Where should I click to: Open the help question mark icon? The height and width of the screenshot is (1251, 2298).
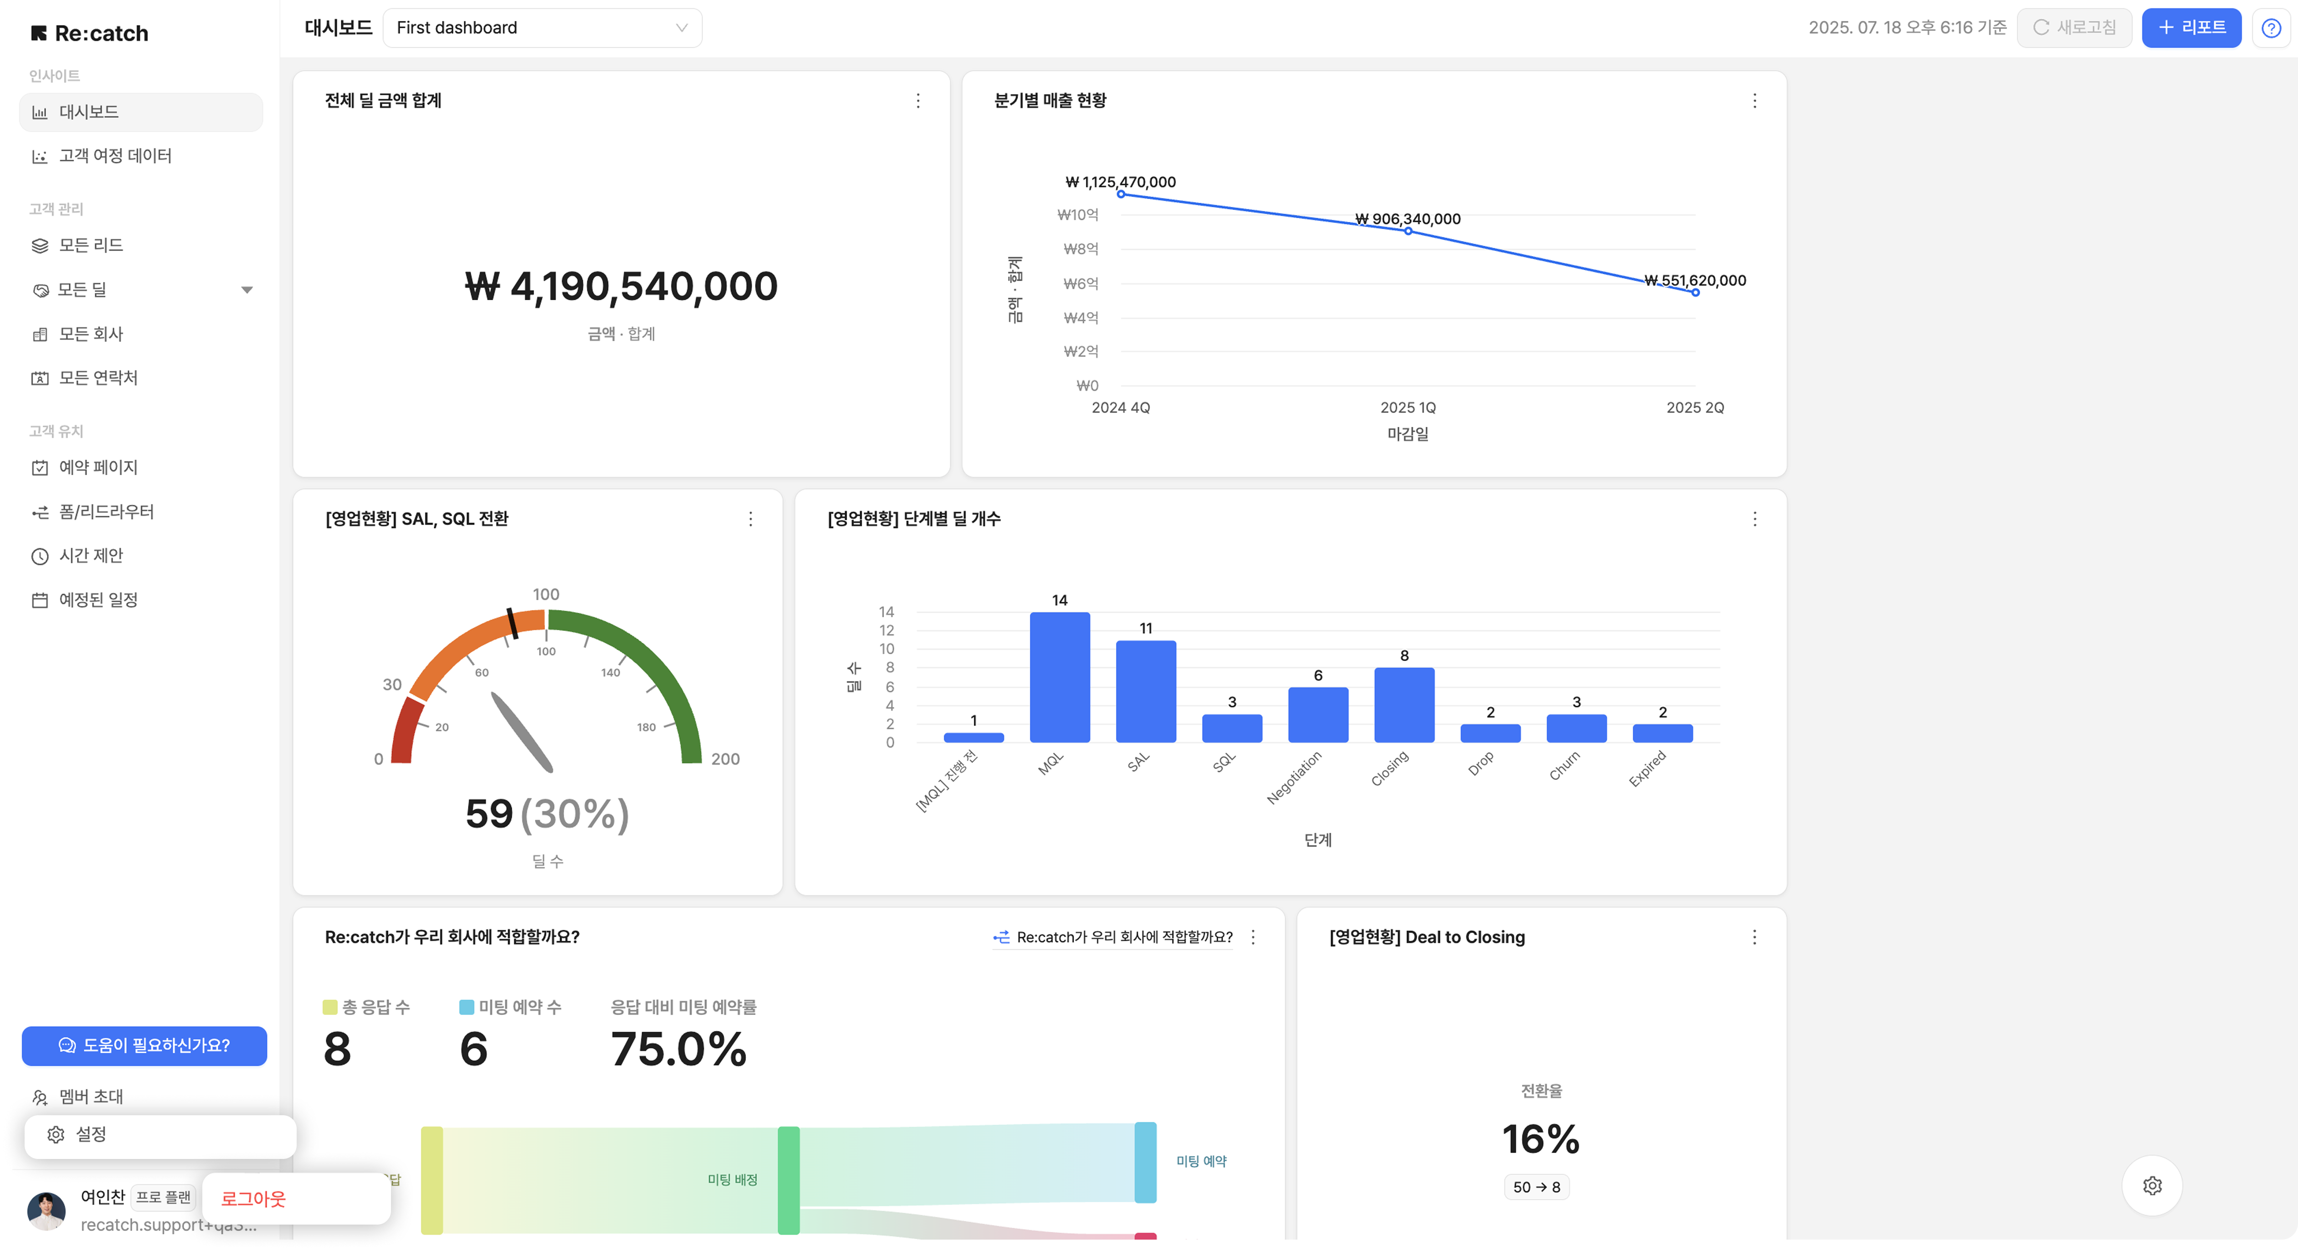pos(2271,29)
